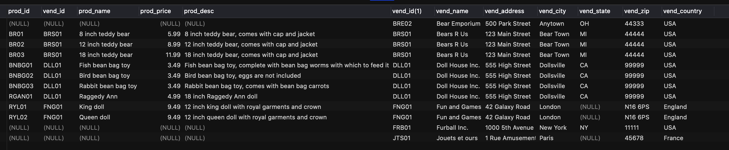729x150 pixels.
Task: Click the France country cell
Action: tap(673, 138)
